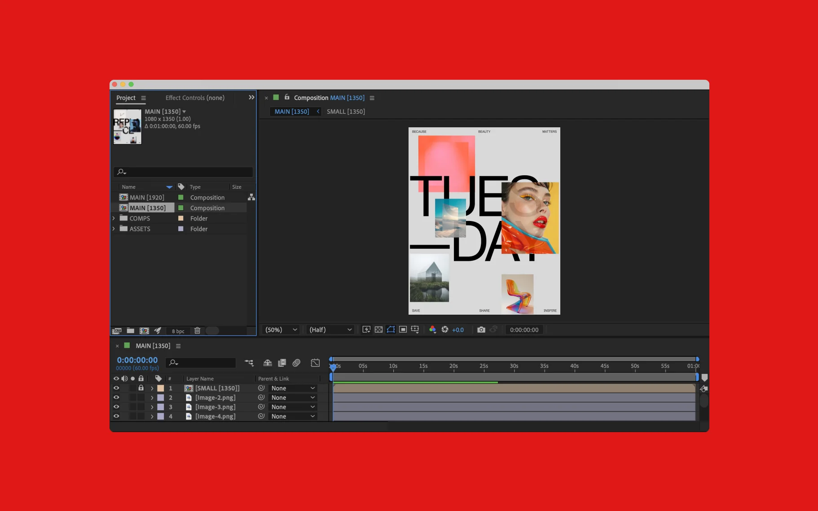Viewport: 818px width, 511px height.
Task: Click the reset exposure icon
Action: [445, 329]
